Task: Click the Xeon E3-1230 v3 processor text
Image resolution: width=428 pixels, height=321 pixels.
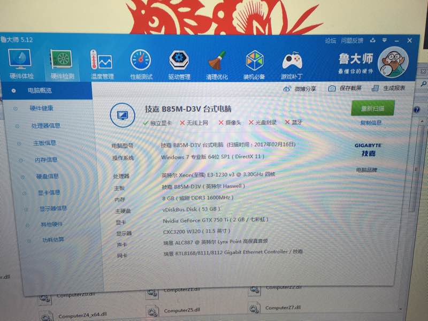Action: point(218,174)
